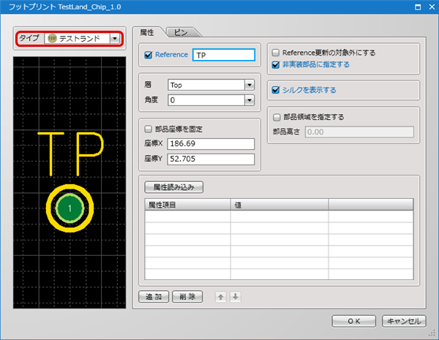Click the TEST land type icon
439x340 pixels.
point(52,38)
